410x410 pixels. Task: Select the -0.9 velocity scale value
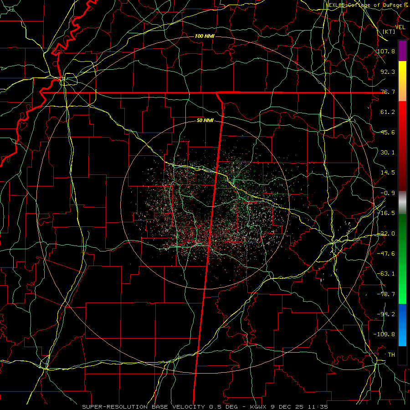pyautogui.click(x=388, y=193)
